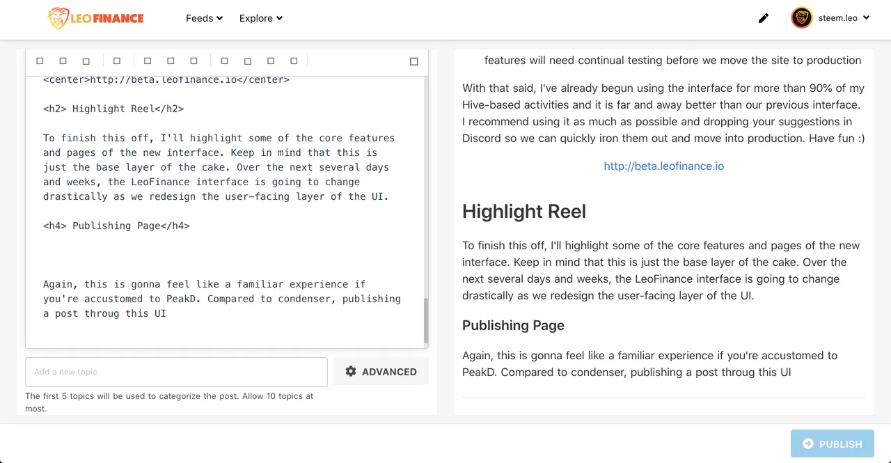The height and width of the screenshot is (463, 891).
Task: Click the steem.leo profile avatar
Action: coord(802,18)
